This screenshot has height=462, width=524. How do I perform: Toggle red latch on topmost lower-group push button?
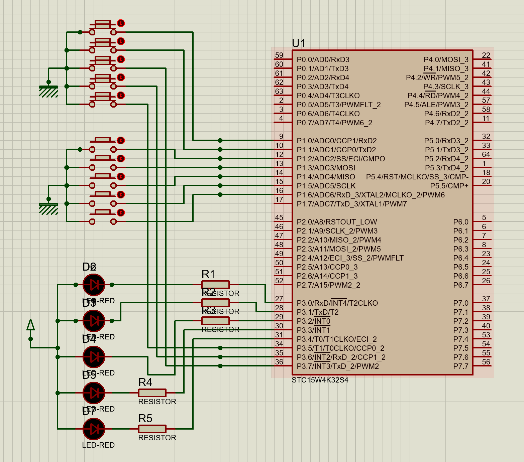121,140
